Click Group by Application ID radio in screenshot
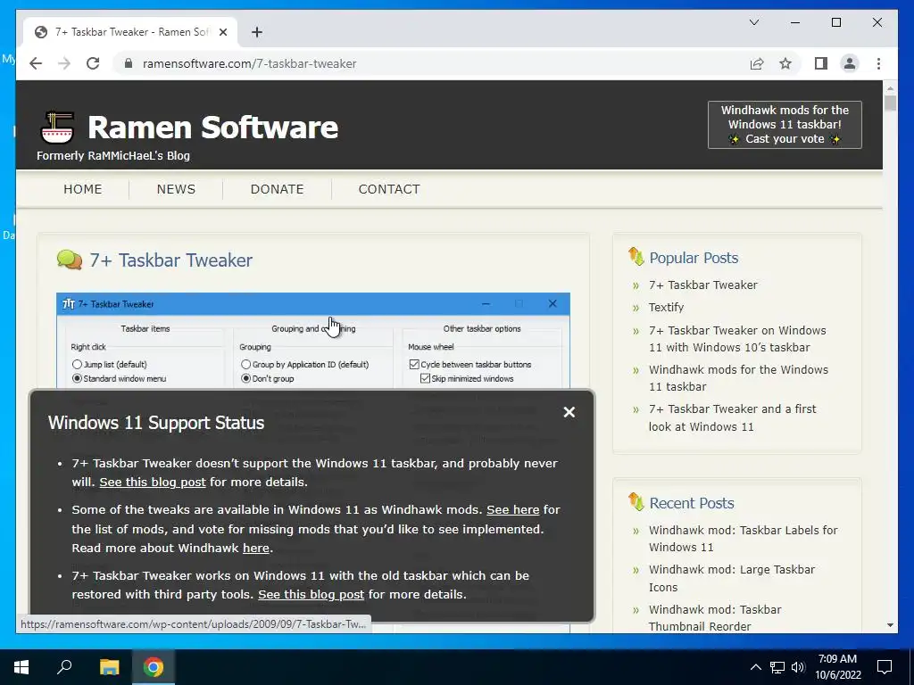Viewport: 914px width, 685px height. click(x=245, y=365)
